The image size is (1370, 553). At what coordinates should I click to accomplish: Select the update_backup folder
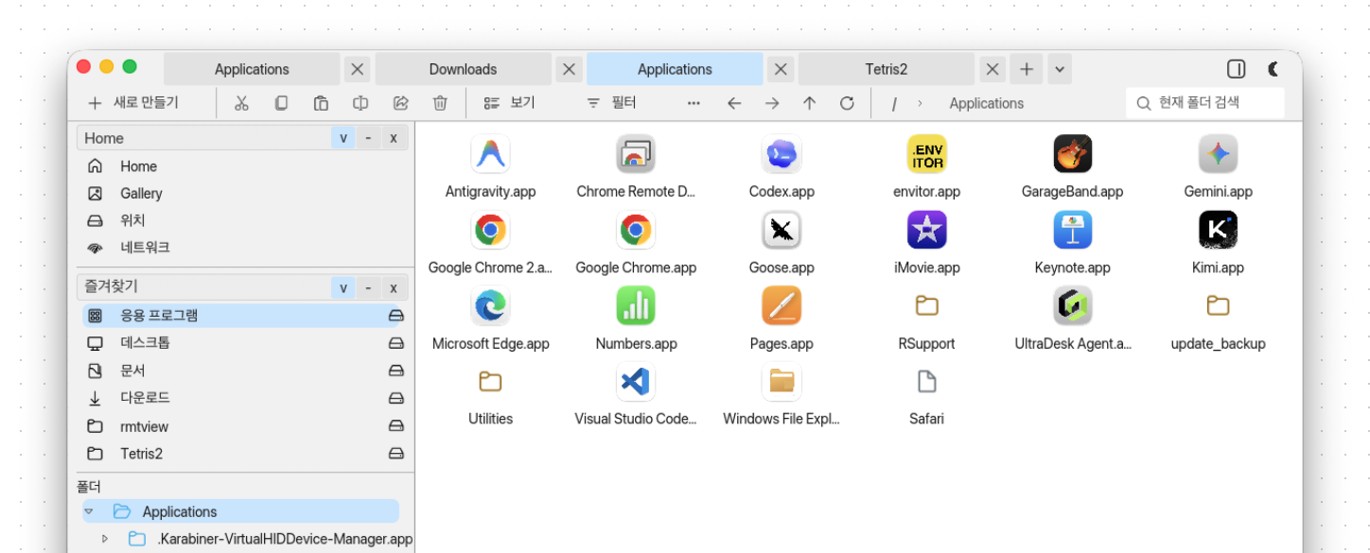(x=1218, y=305)
